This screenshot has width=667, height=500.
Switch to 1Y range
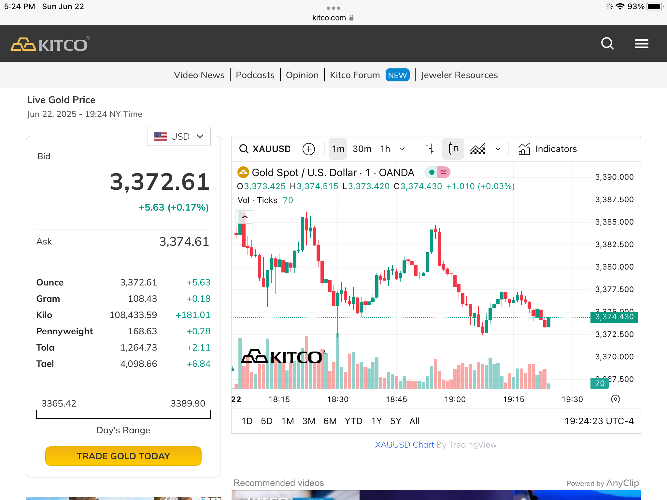coord(376,421)
